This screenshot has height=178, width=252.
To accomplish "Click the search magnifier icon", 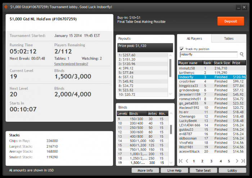I will coord(242,54).
